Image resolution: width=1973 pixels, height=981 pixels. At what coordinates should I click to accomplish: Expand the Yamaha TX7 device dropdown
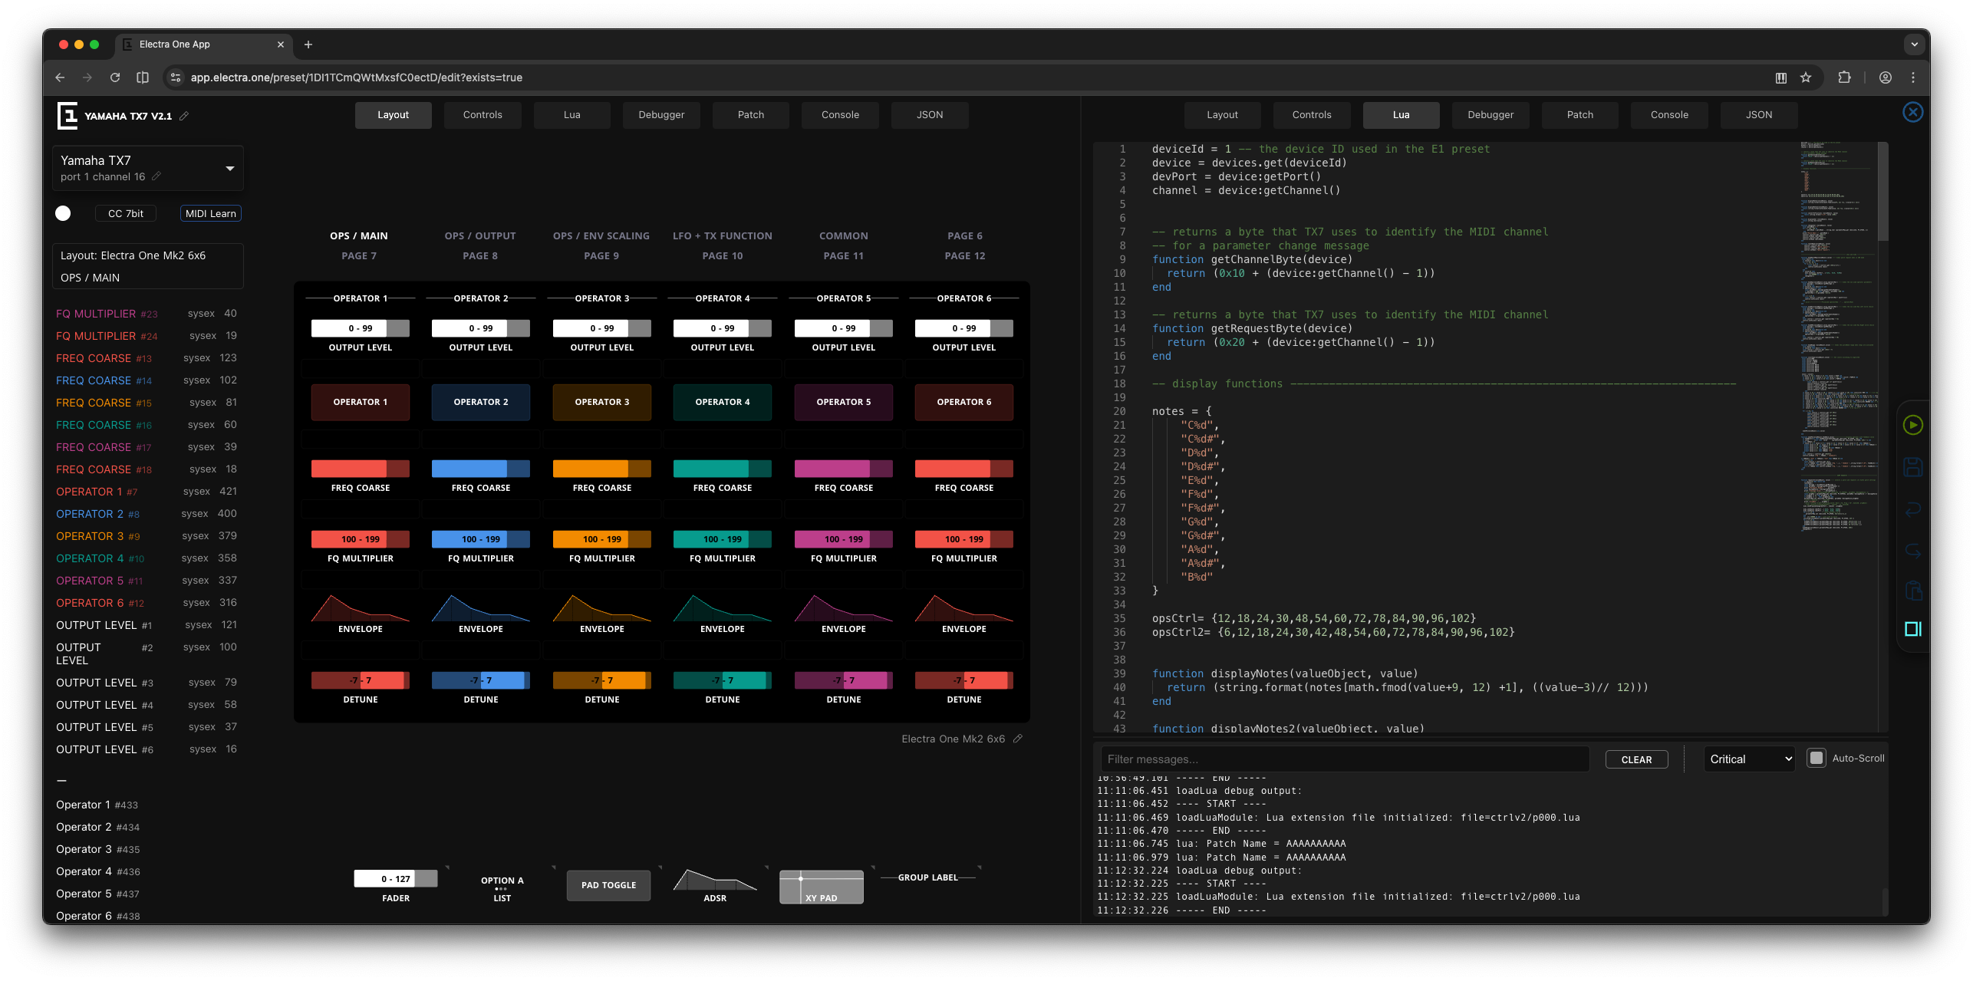pos(229,168)
